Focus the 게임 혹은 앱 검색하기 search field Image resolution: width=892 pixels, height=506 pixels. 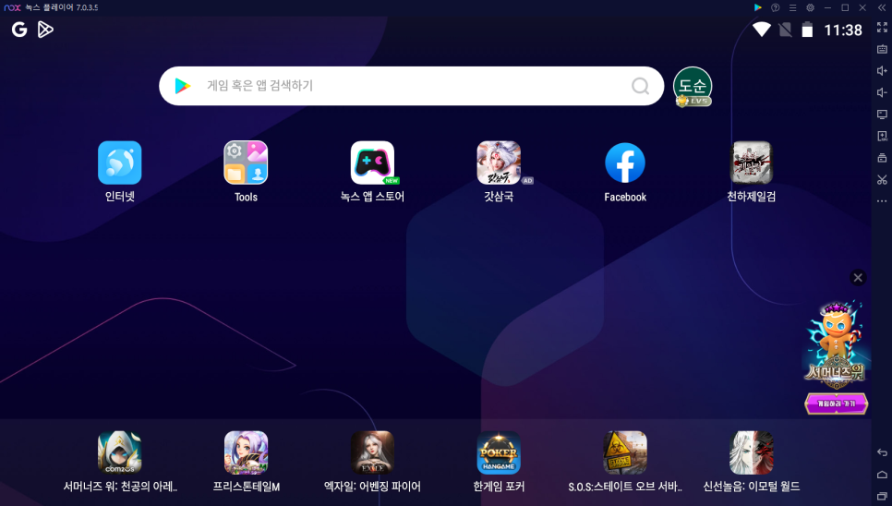click(x=411, y=86)
